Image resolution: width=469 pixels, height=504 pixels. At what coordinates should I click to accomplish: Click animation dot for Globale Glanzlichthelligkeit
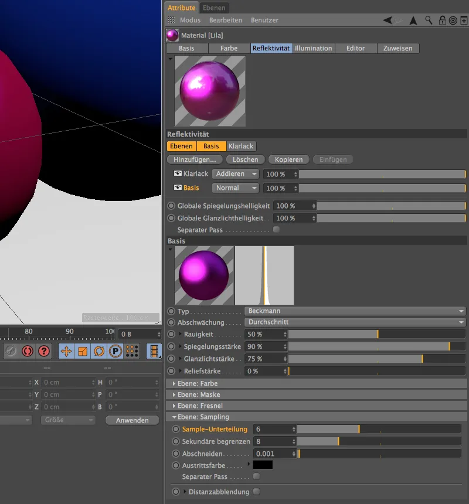point(171,218)
